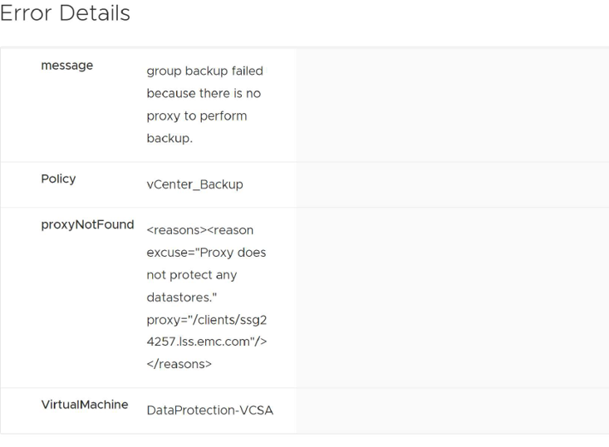Viewport: 609px width, 447px height.
Task: Click the '4257.lss.emc.com"/>' hostname line
Action: click(x=206, y=341)
